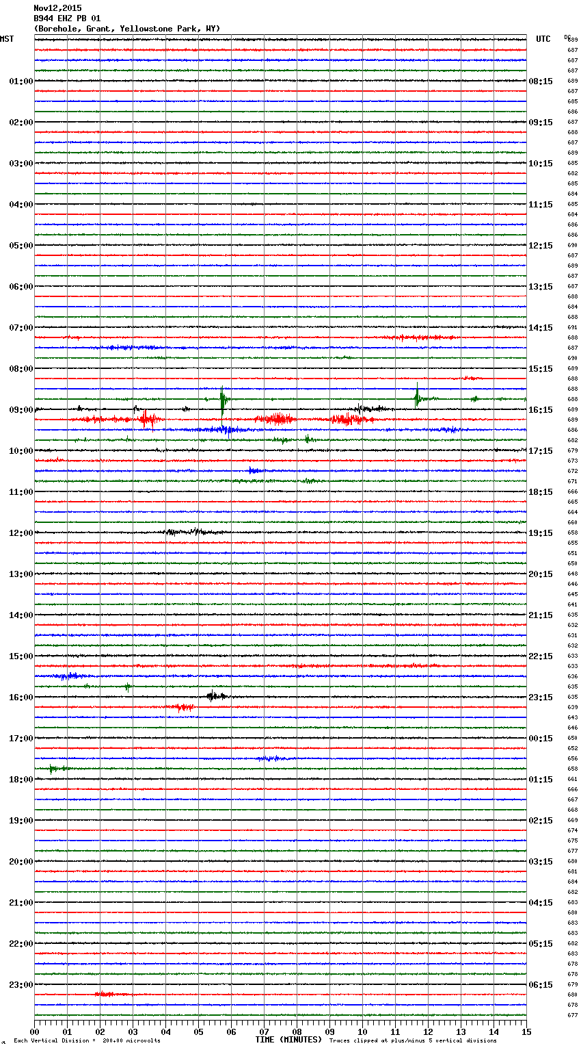Image resolution: width=581 pixels, height=1050 pixels.
Task: Click the 12:00 MST row label
Action: [21, 533]
